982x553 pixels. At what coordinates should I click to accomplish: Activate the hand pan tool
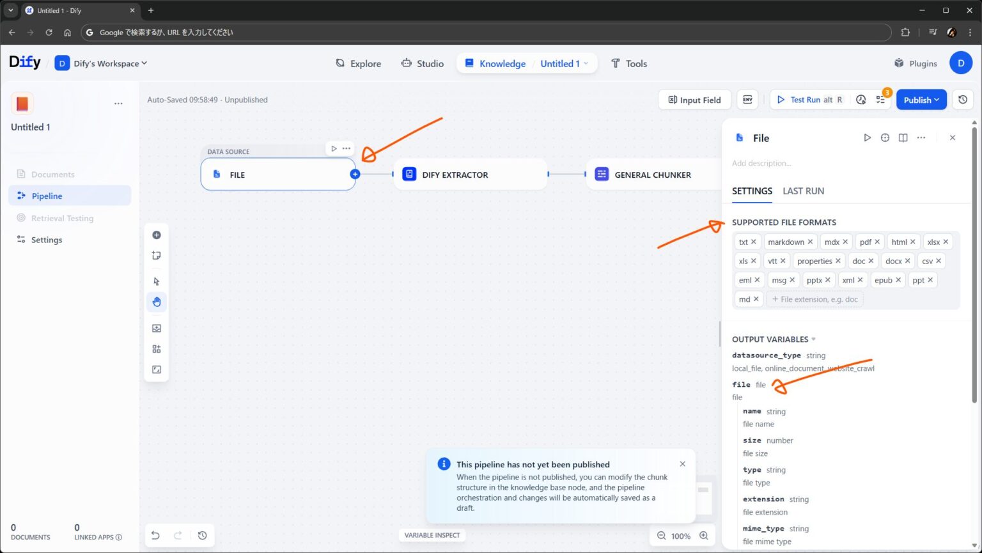point(157,301)
